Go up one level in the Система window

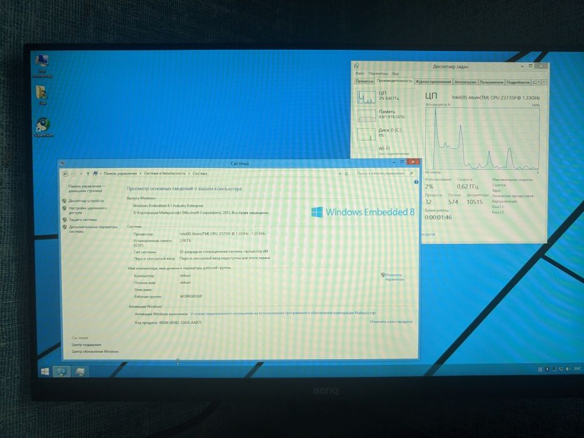pyautogui.click(x=88, y=173)
